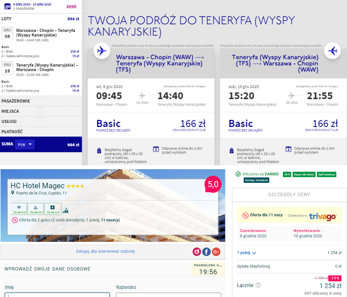Click the return arrival time 21:55
This screenshot has width=347, height=297.
coord(320,96)
